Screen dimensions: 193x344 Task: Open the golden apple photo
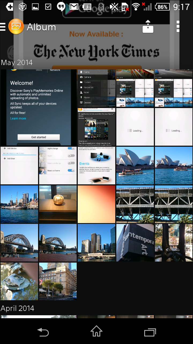(58, 204)
